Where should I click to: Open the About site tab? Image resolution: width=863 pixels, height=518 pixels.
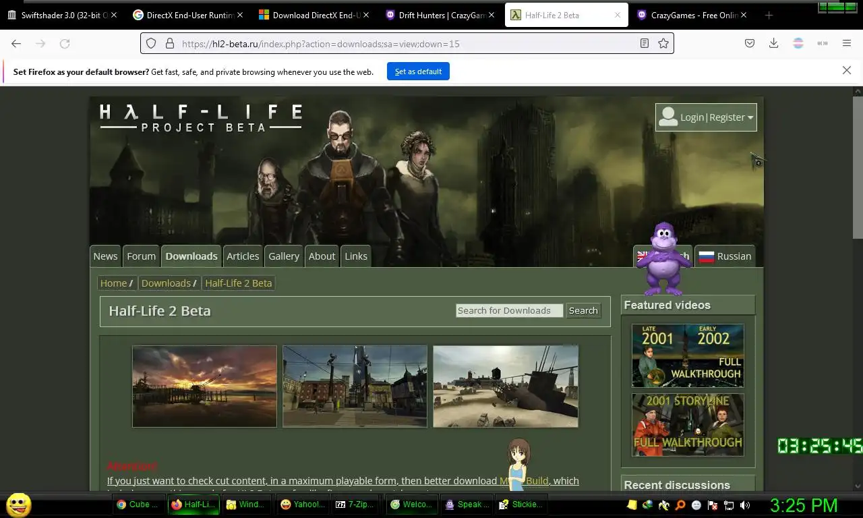(x=322, y=256)
